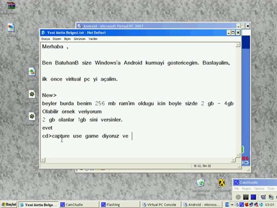Click the Başlat start button
The height and width of the screenshot is (208, 277).
tap(9, 205)
